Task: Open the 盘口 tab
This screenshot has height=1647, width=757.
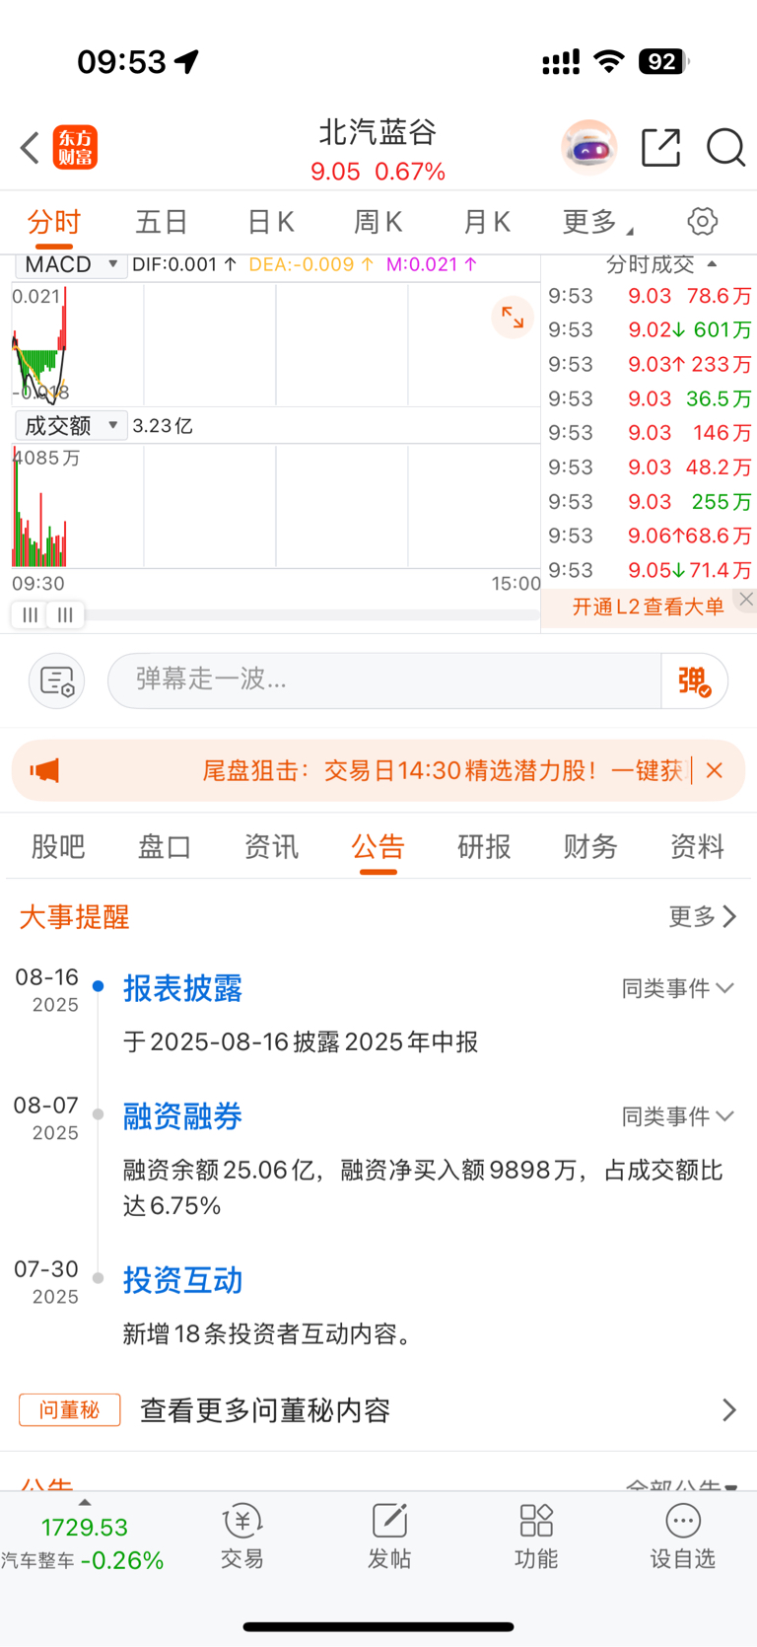Action: (x=165, y=846)
